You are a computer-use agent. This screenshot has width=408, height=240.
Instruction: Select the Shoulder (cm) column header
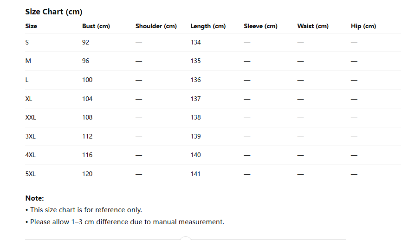click(x=156, y=26)
